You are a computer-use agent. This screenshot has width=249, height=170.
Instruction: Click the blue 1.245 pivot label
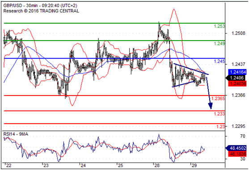point(219,61)
